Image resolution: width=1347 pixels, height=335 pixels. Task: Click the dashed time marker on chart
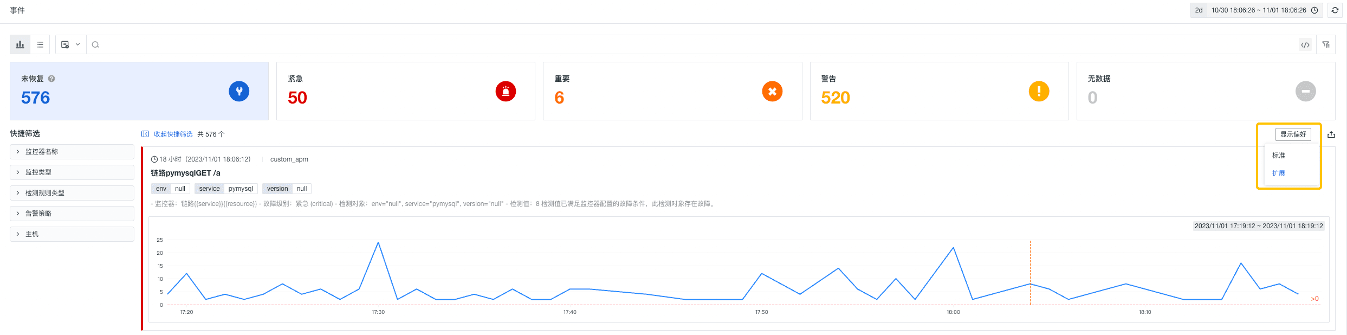click(1030, 273)
